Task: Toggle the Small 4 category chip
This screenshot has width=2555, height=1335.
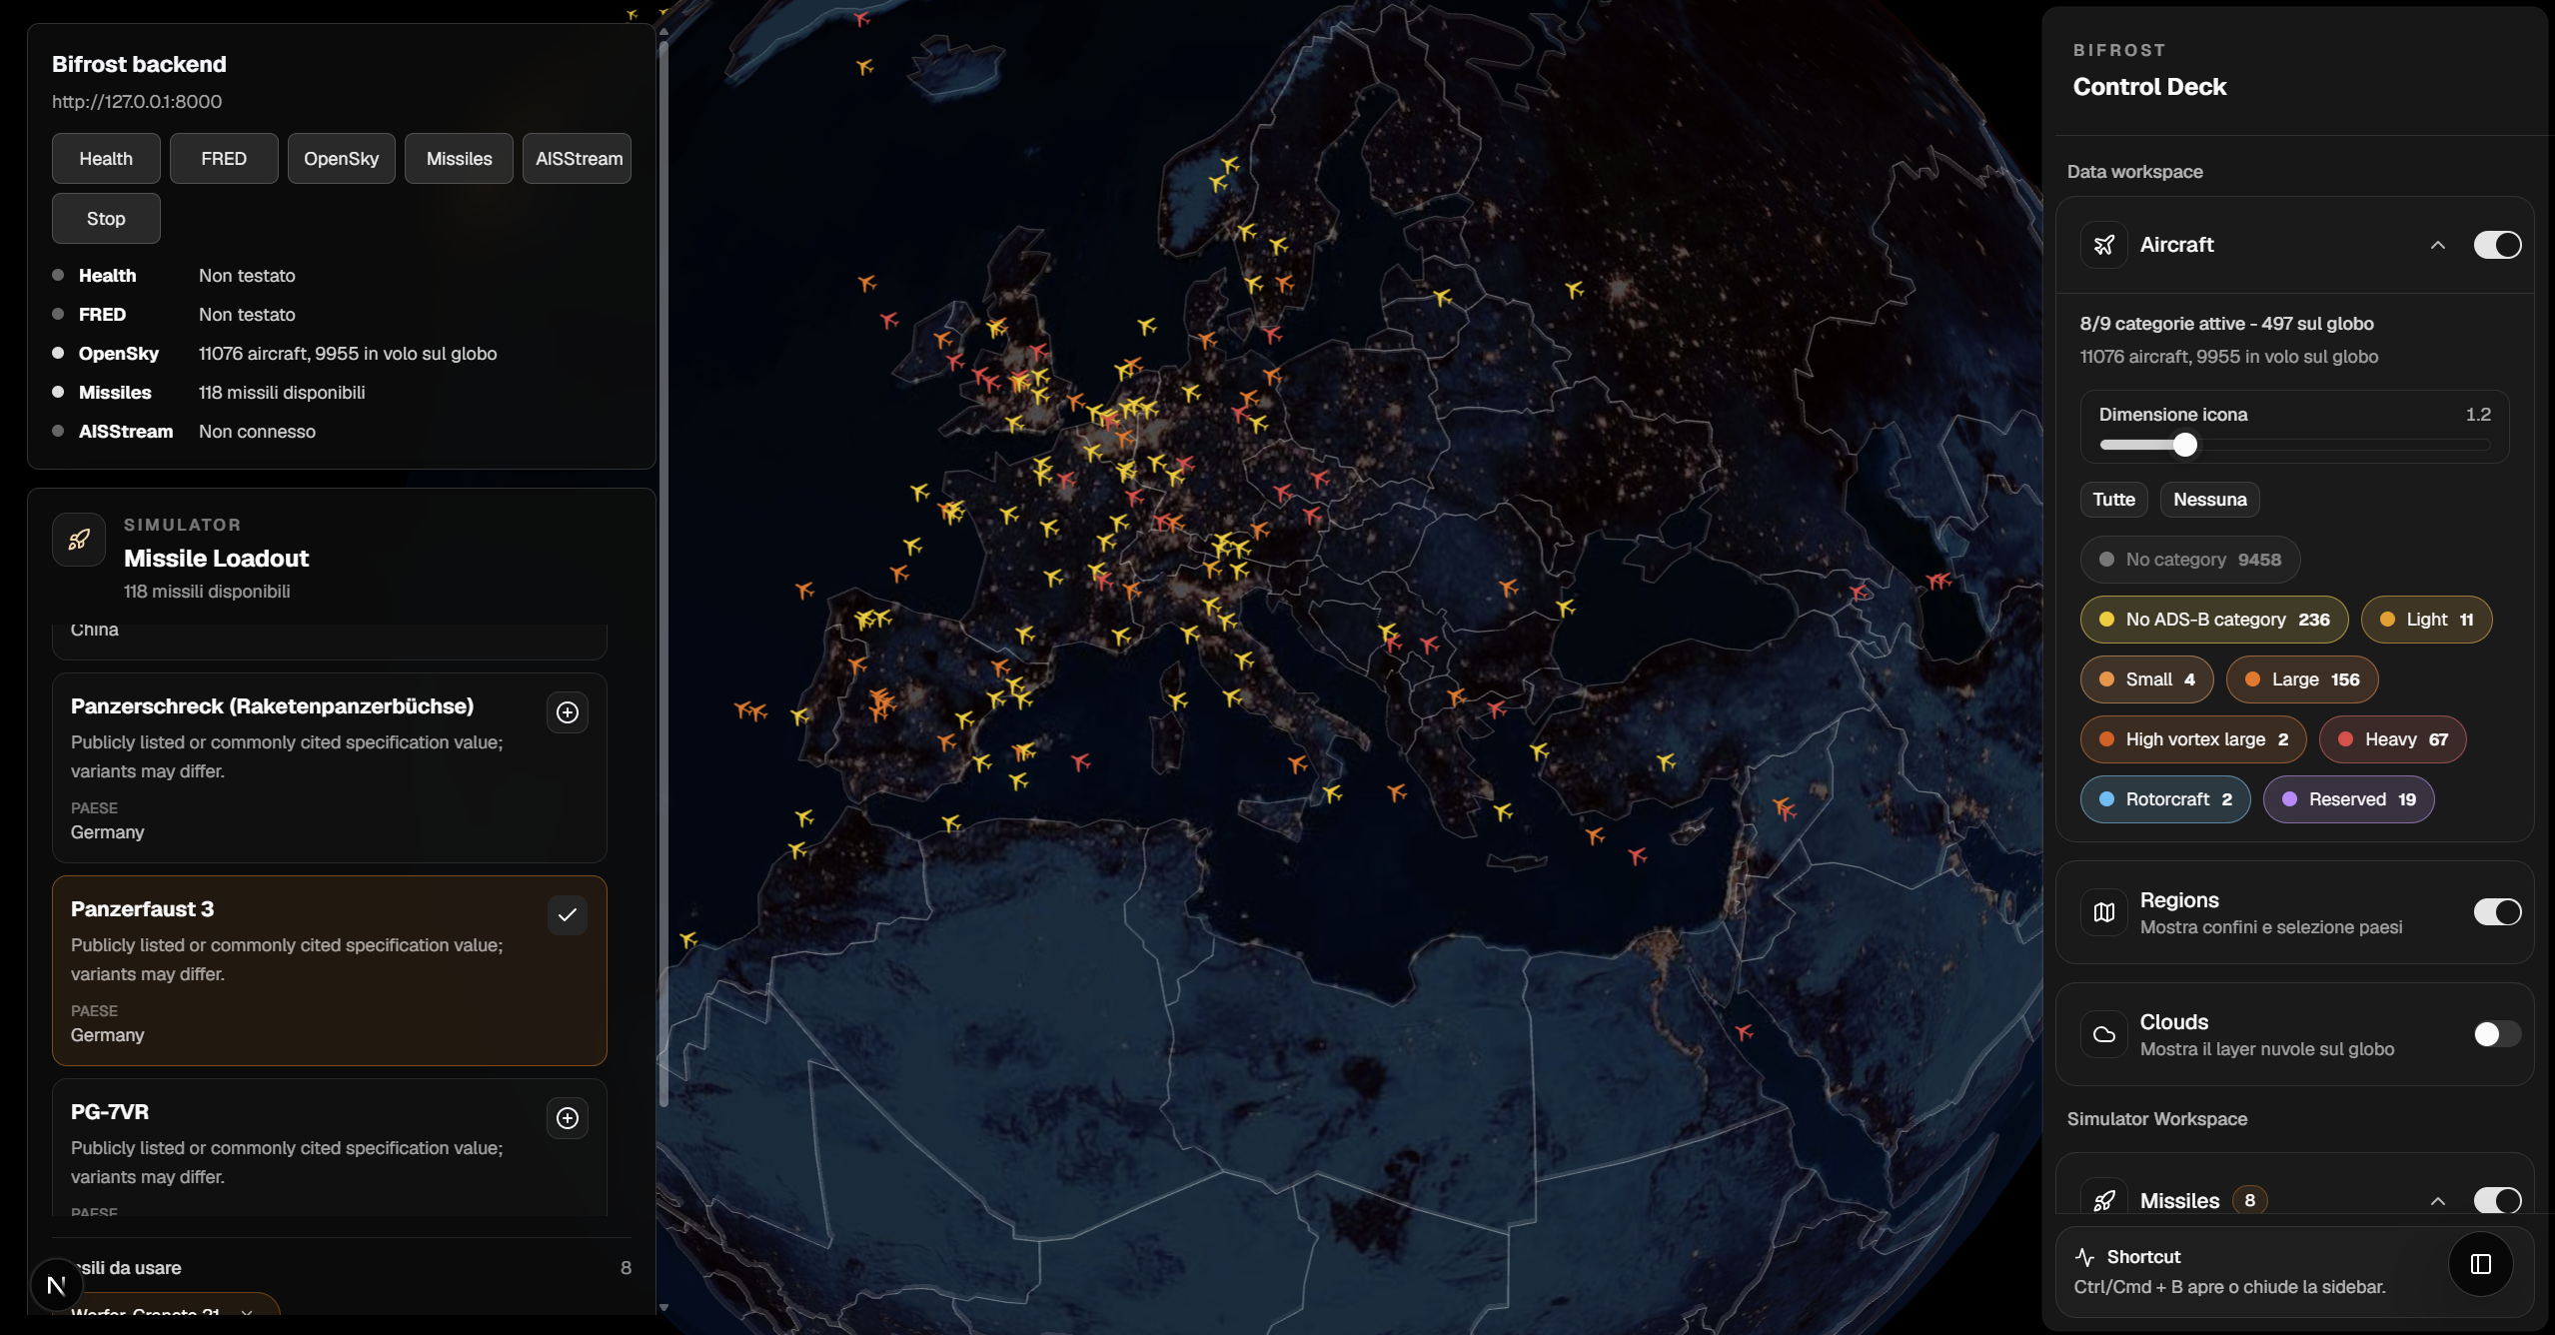Action: click(x=2146, y=679)
